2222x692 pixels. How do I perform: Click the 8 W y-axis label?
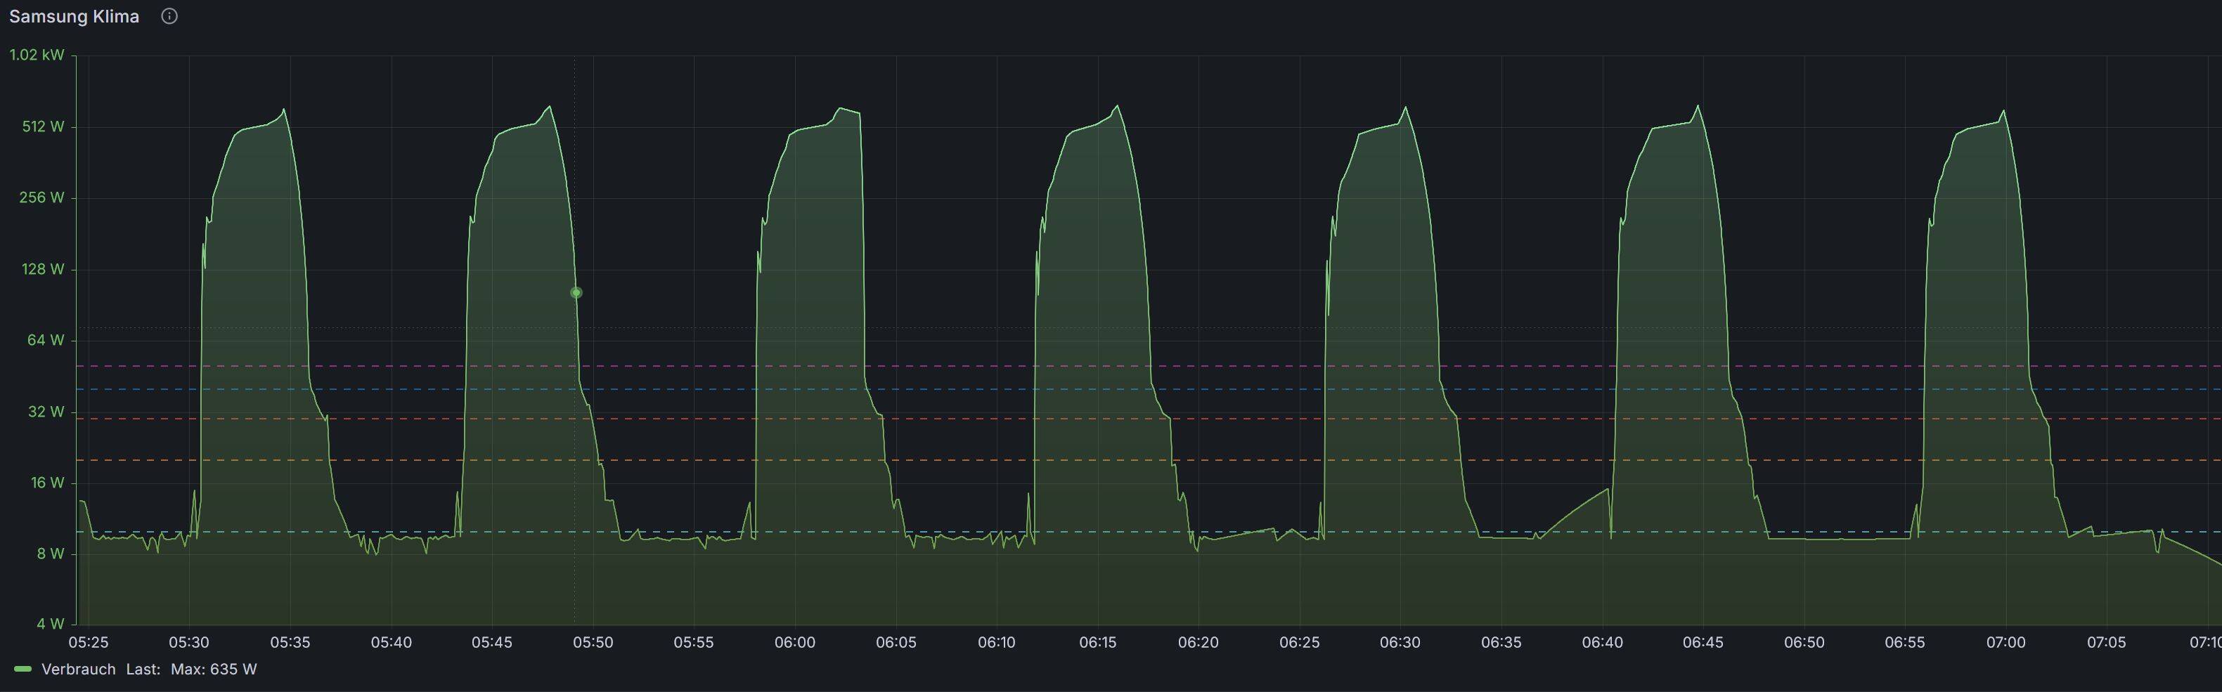click(50, 554)
